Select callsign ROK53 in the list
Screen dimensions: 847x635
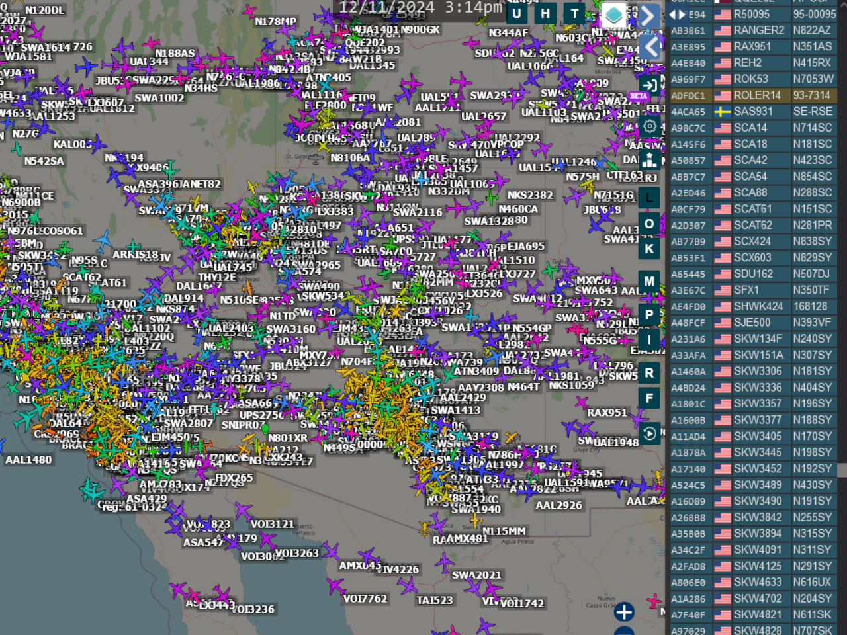(x=751, y=79)
